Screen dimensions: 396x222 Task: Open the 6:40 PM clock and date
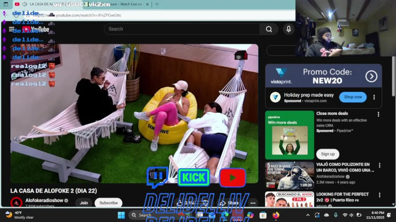pos(375,215)
